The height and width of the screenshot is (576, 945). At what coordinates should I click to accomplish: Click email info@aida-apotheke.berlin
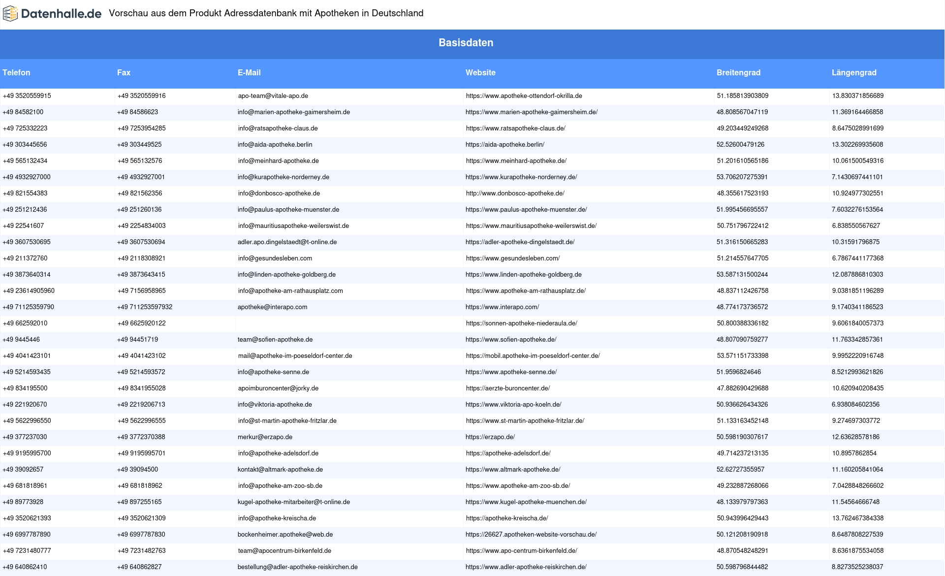pos(275,145)
